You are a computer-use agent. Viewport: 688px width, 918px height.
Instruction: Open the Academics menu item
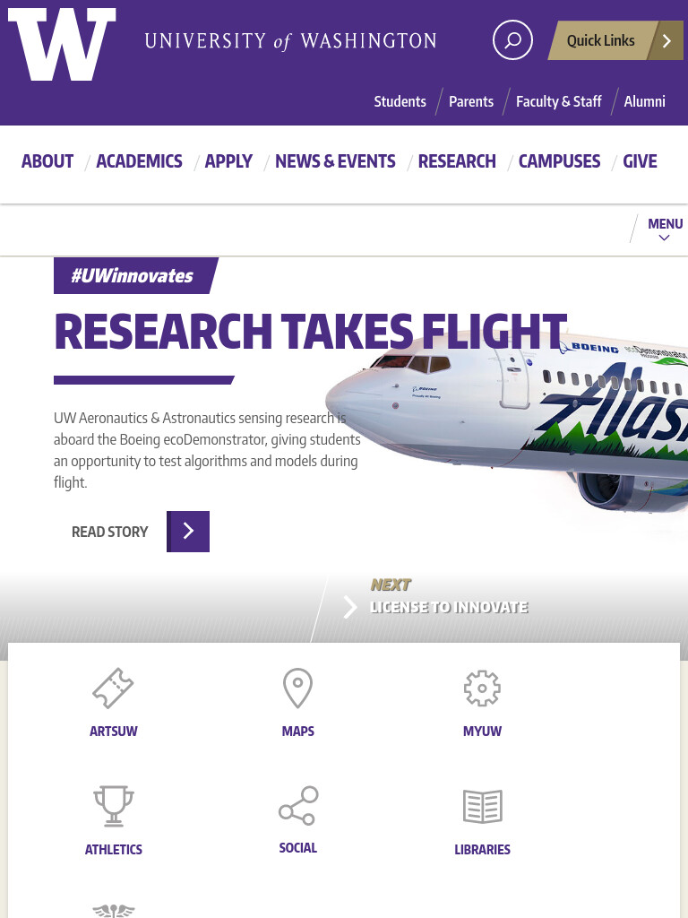click(x=139, y=161)
